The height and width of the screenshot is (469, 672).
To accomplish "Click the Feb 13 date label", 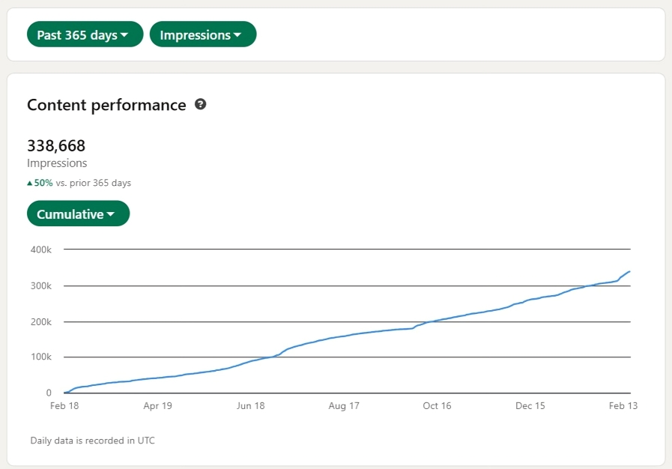I will tap(623, 406).
